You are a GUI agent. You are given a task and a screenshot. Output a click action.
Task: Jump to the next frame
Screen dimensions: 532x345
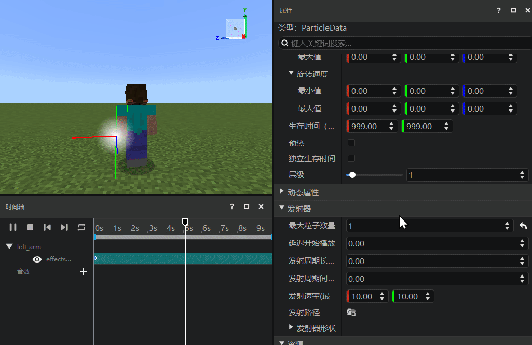coord(64,227)
